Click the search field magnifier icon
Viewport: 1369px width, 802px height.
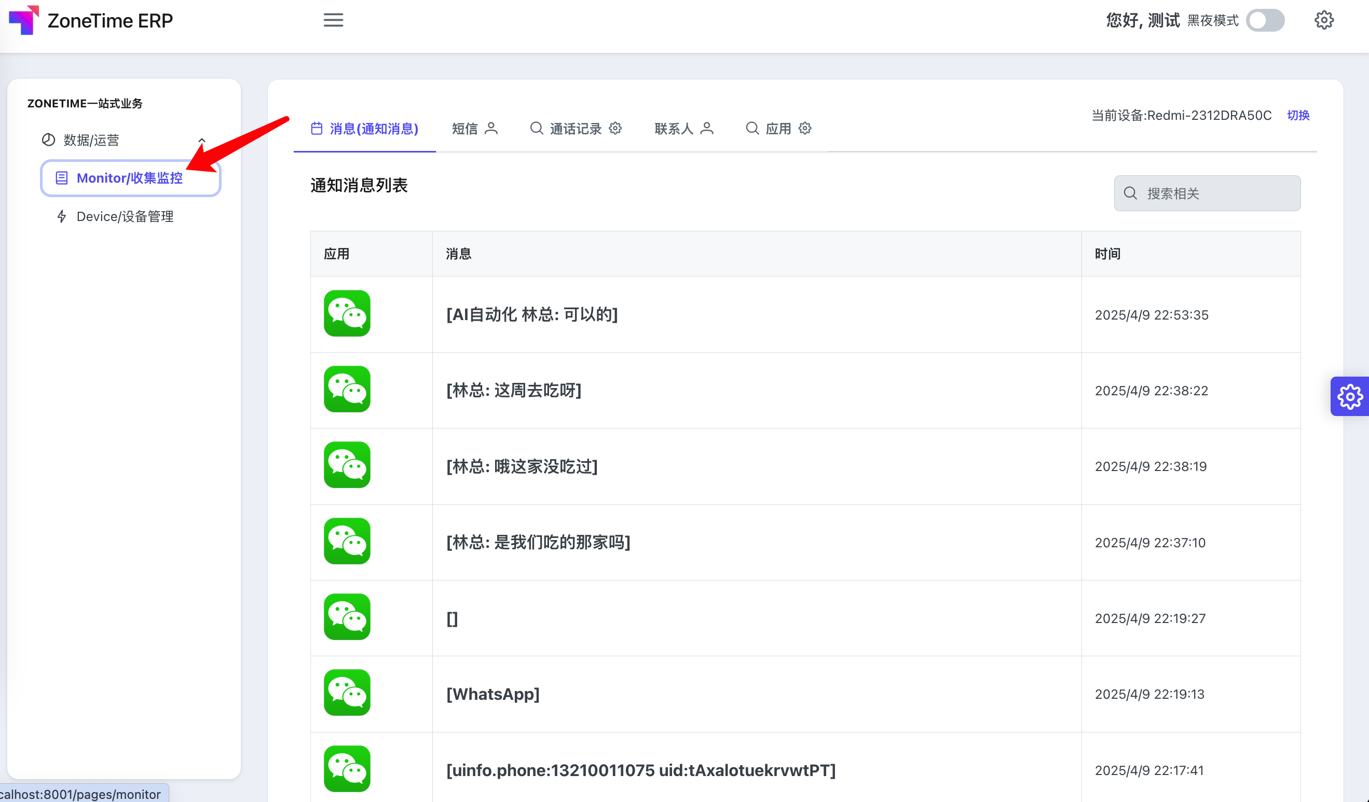pyautogui.click(x=1130, y=193)
